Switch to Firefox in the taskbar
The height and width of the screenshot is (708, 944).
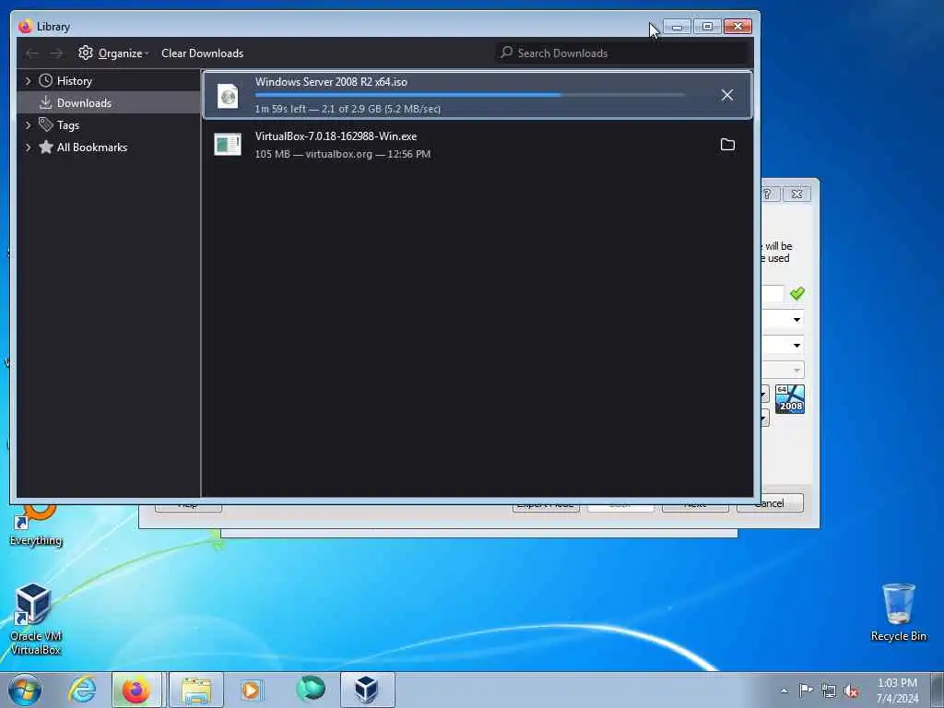(x=136, y=690)
